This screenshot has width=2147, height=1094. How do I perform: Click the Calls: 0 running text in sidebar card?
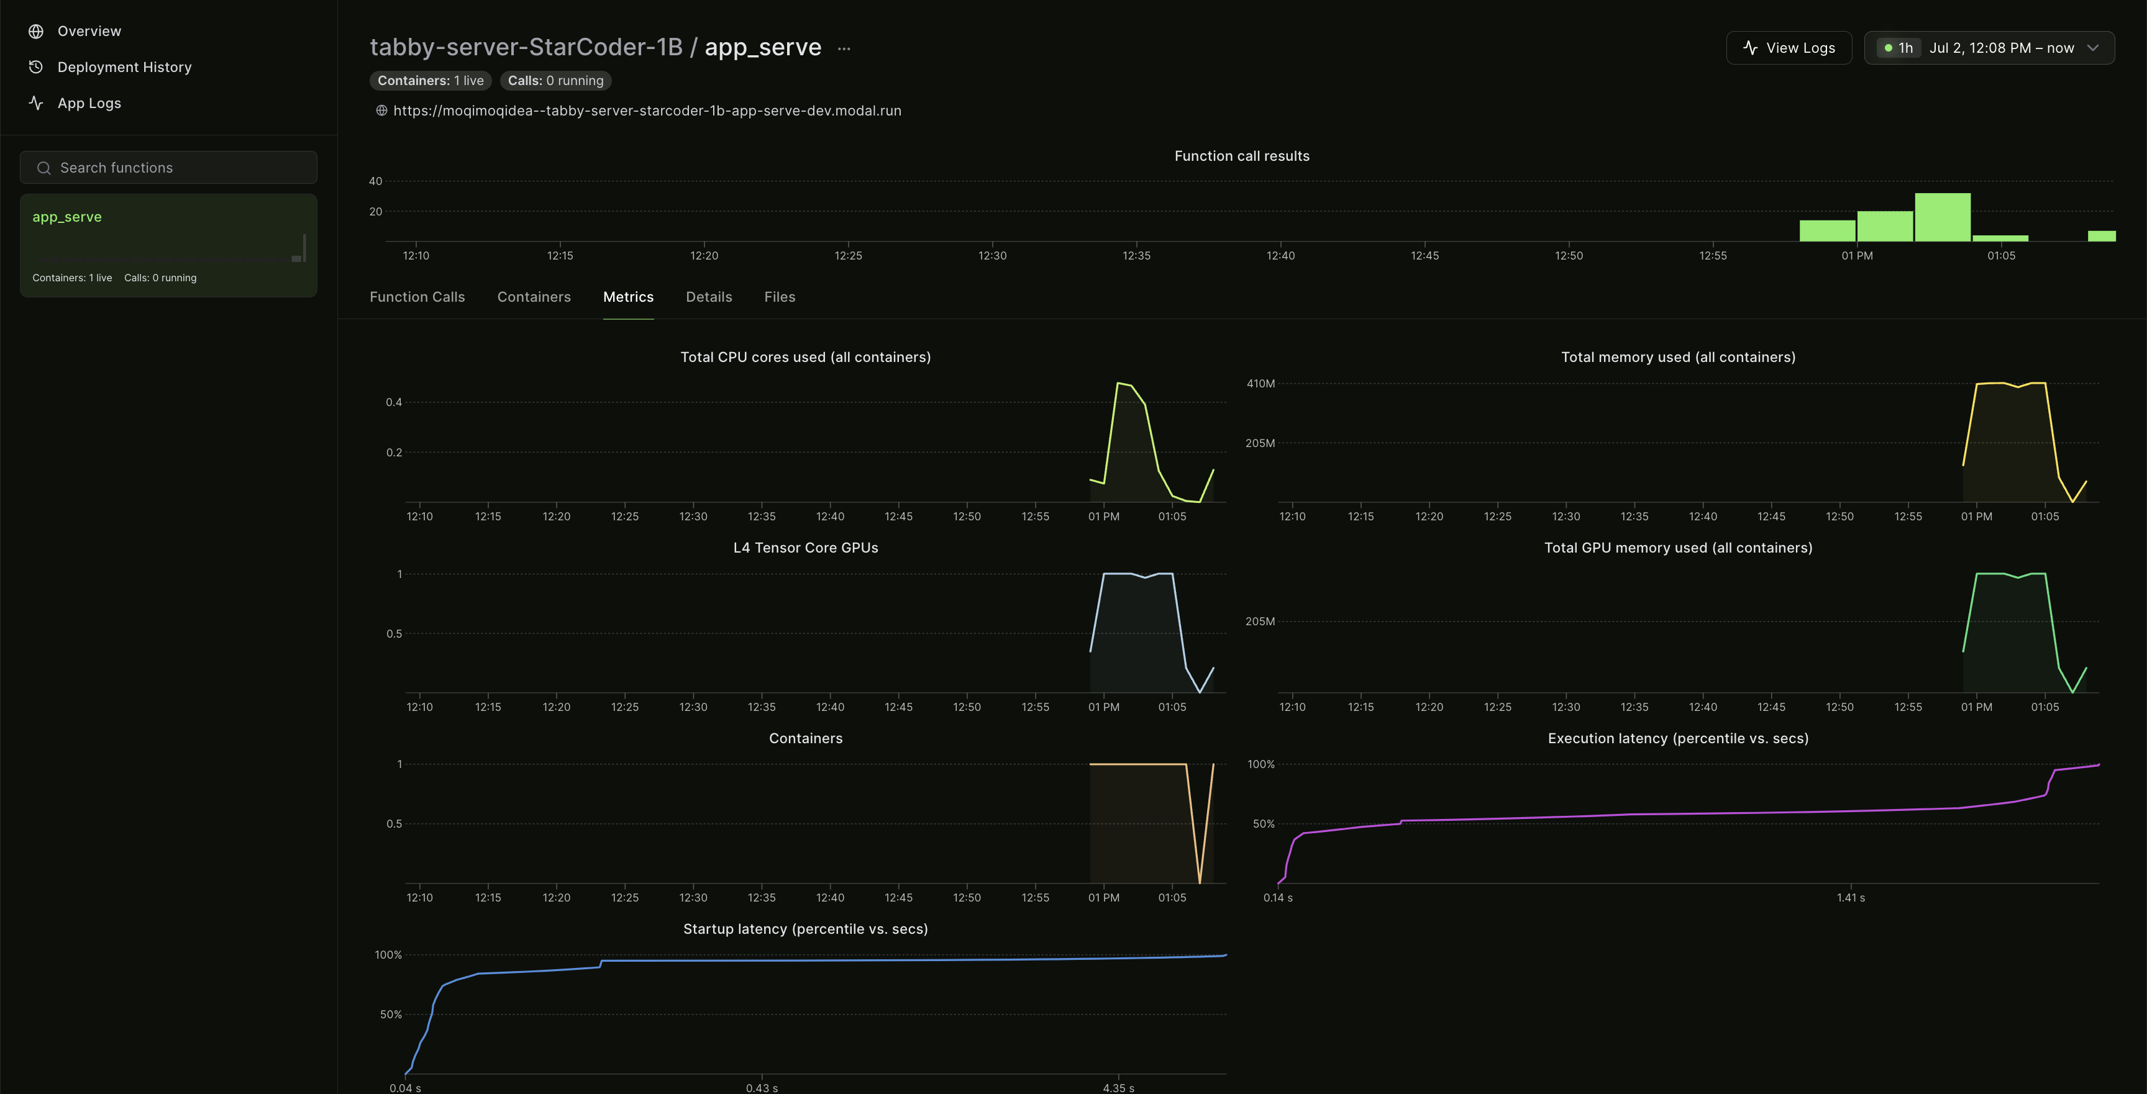coord(160,278)
